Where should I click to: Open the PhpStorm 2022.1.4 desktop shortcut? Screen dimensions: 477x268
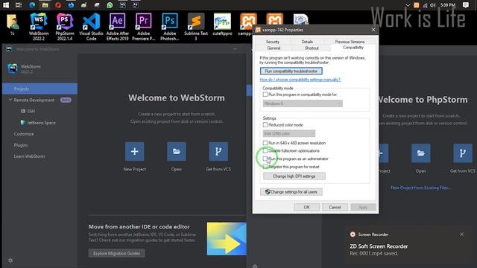[65, 27]
